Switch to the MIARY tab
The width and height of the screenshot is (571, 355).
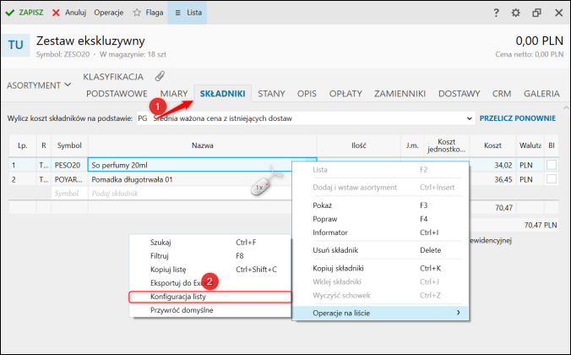[x=174, y=94]
